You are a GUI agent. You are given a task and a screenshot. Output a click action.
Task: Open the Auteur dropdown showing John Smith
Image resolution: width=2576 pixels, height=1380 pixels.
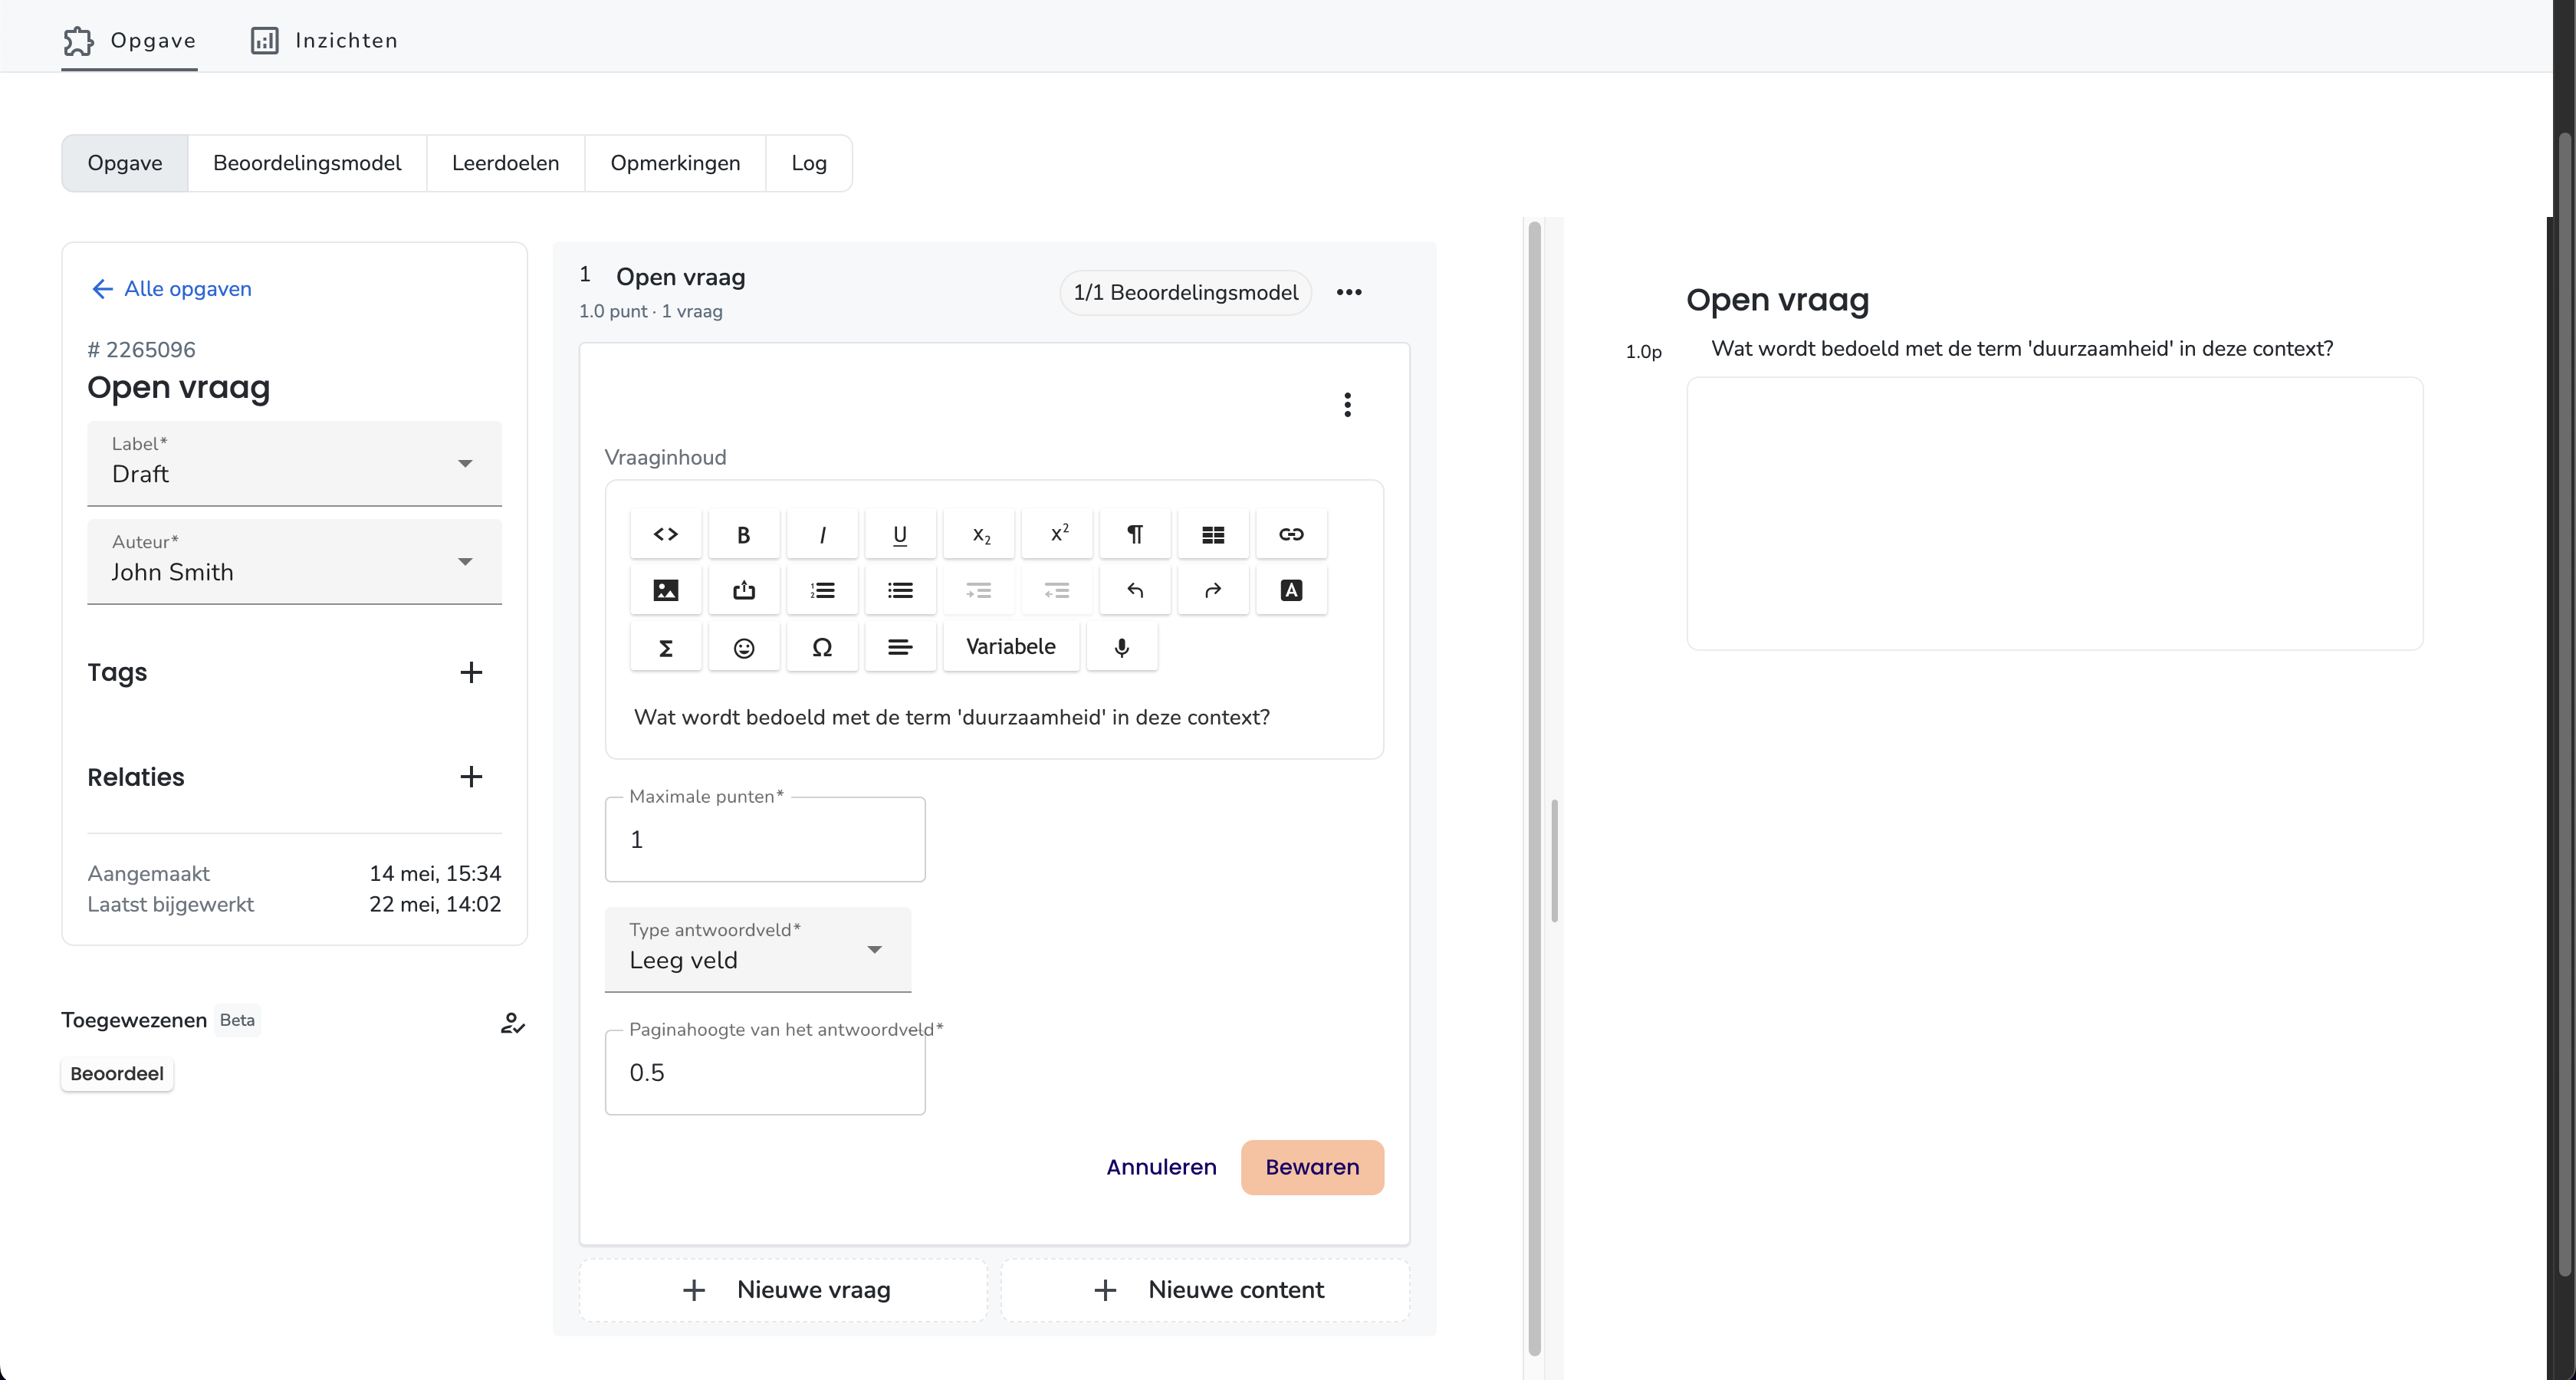click(x=294, y=561)
